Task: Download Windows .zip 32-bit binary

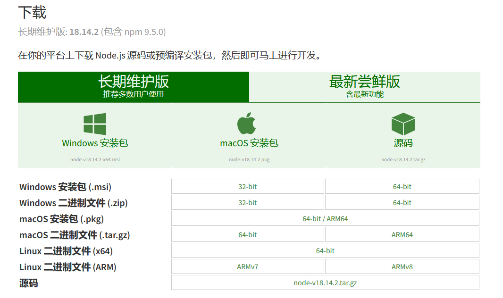Action: pos(248,202)
